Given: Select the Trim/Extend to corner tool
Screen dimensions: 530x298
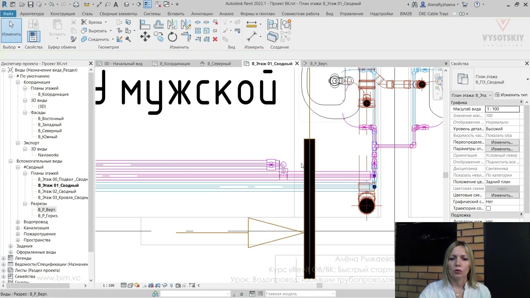Looking at the screenshot, I should (x=186, y=37).
